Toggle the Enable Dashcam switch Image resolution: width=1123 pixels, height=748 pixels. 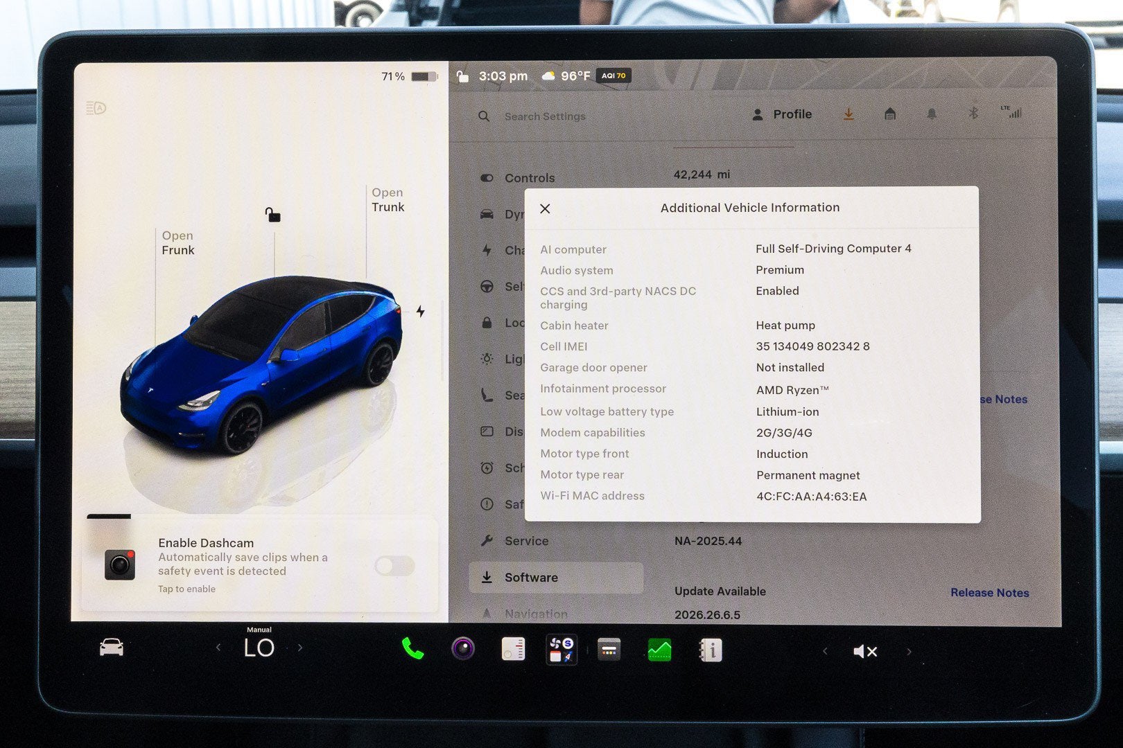tap(394, 566)
